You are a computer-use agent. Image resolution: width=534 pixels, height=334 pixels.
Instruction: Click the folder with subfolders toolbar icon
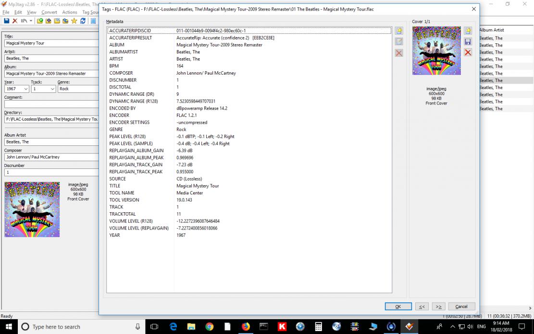point(65,21)
